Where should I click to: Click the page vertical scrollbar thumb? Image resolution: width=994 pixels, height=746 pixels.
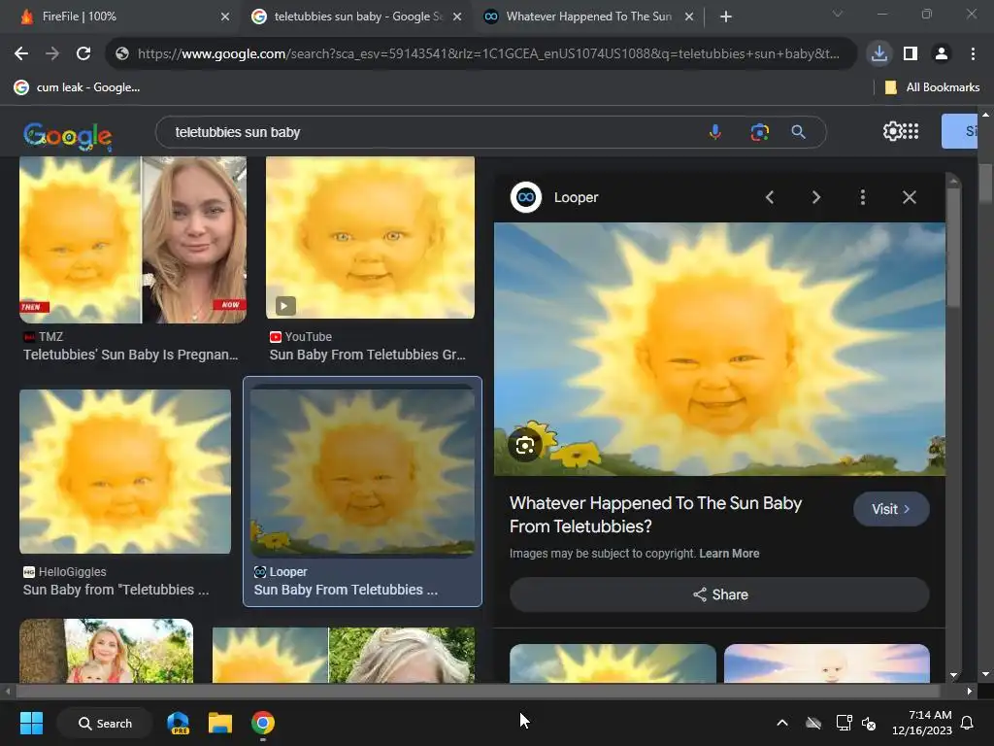coord(985,184)
